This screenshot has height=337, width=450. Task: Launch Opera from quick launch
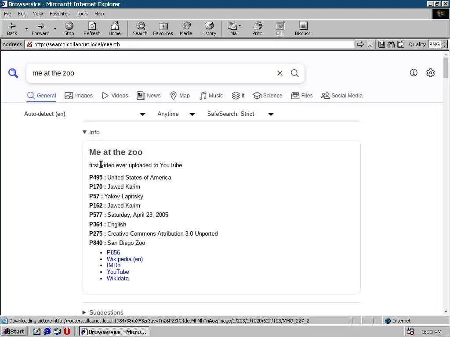coord(67,332)
